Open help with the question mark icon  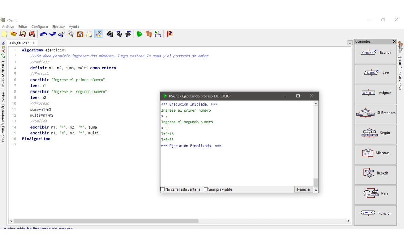(169, 34)
